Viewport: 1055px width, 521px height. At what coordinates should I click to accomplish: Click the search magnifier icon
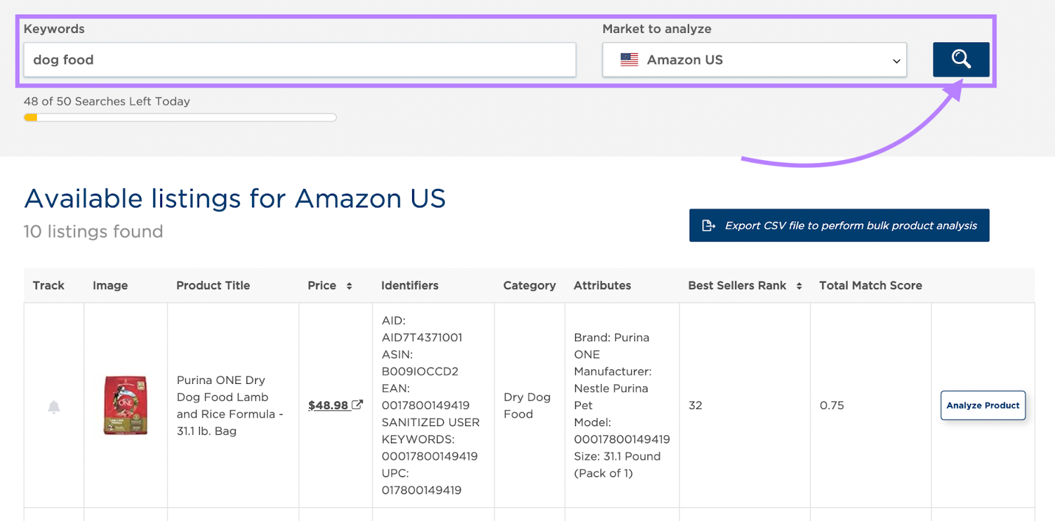[x=959, y=59]
